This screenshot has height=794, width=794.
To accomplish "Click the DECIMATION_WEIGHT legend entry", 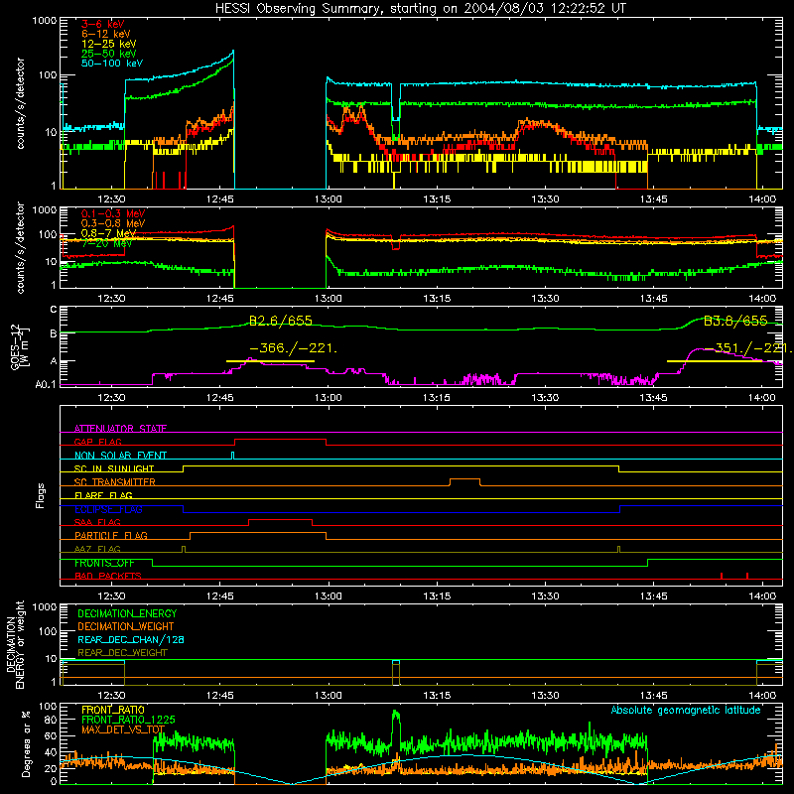I will [x=126, y=626].
